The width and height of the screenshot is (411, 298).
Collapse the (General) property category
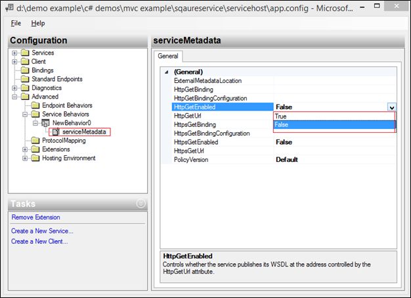(x=167, y=72)
